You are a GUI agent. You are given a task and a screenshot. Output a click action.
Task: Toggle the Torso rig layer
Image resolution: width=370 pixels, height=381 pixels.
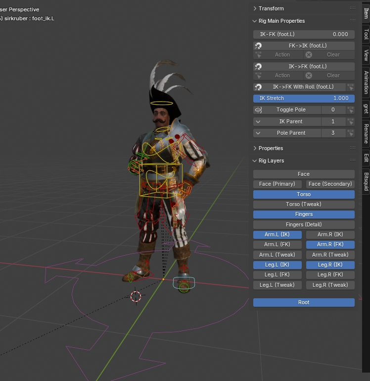tap(304, 194)
